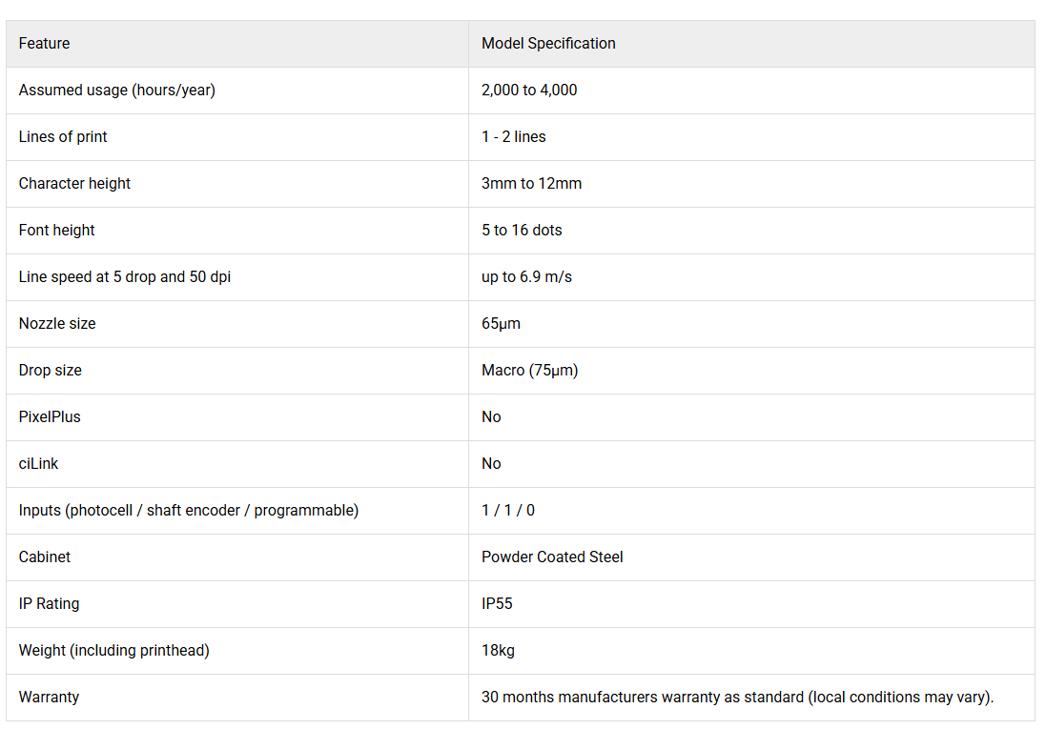Click the IP55 rating value

(497, 603)
